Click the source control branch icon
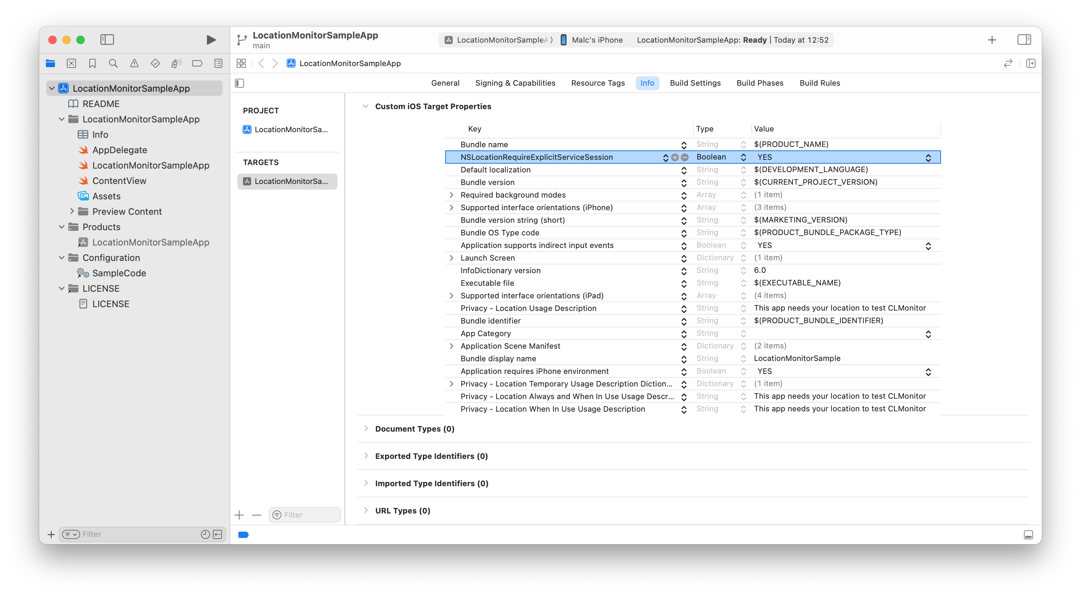Image resolution: width=1081 pixels, height=596 pixels. click(x=242, y=40)
